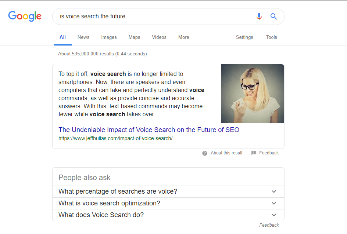Switch to the Images tab
The height and width of the screenshot is (234, 347).
pyautogui.click(x=109, y=37)
